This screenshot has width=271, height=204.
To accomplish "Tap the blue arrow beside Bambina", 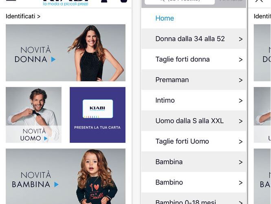I will click(x=56, y=184).
